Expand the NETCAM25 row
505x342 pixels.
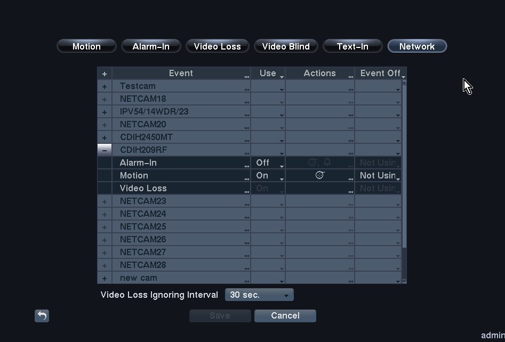pos(105,227)
